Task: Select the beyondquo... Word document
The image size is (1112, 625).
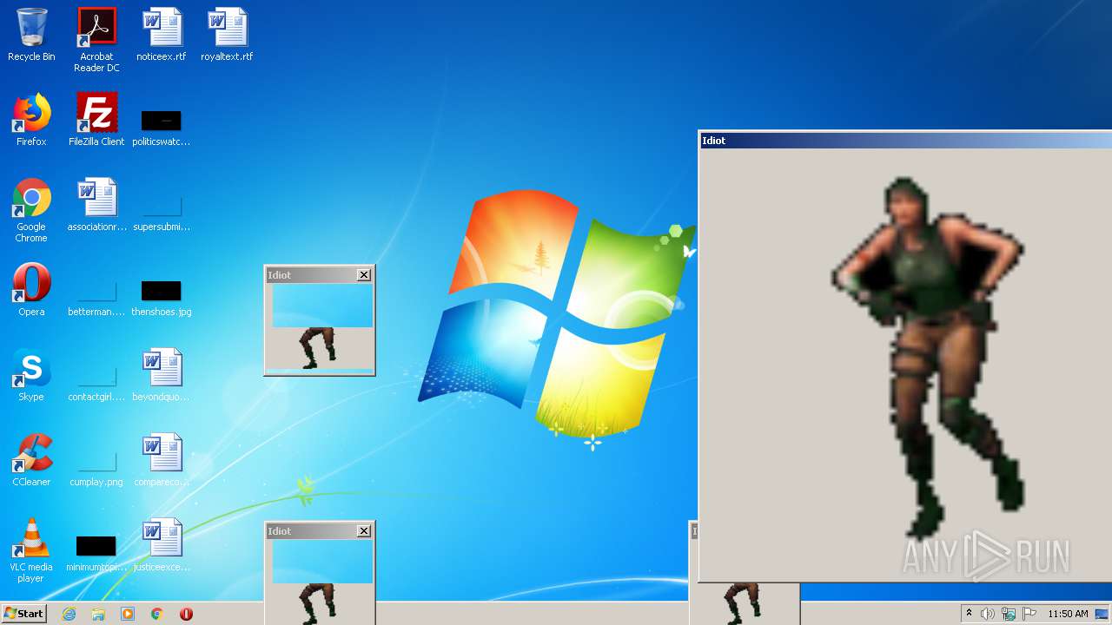Action: pyautogui.click(x=162, y=375)
